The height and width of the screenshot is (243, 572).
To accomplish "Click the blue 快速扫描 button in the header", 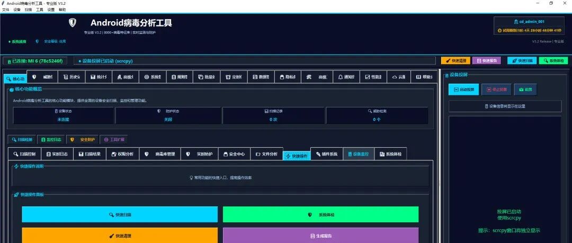I will click(522, 60).
